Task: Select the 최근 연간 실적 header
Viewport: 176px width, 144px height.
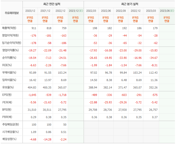Action: click(x=52, y=4)
